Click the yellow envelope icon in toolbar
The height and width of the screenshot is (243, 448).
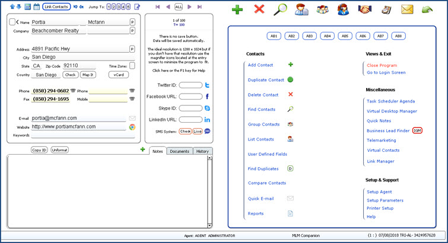pyautogui.click(x=406, y=9)
